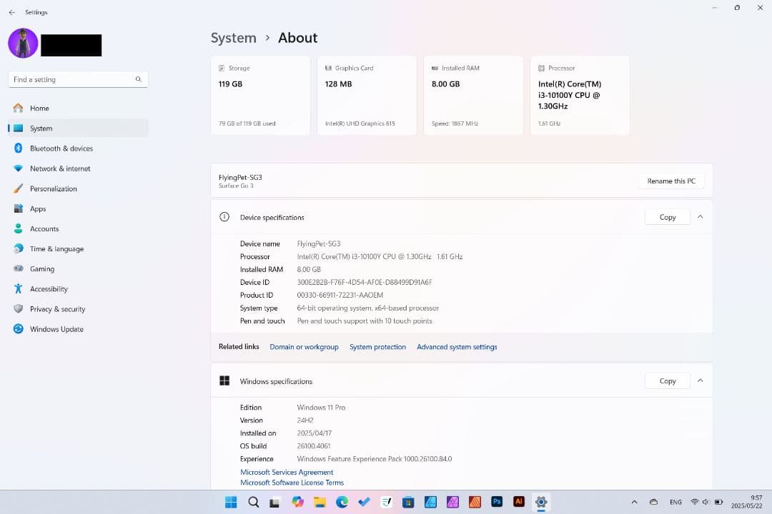The image size is (772, 514).
Task: Open Accounts settings
Action: point(78,228)
